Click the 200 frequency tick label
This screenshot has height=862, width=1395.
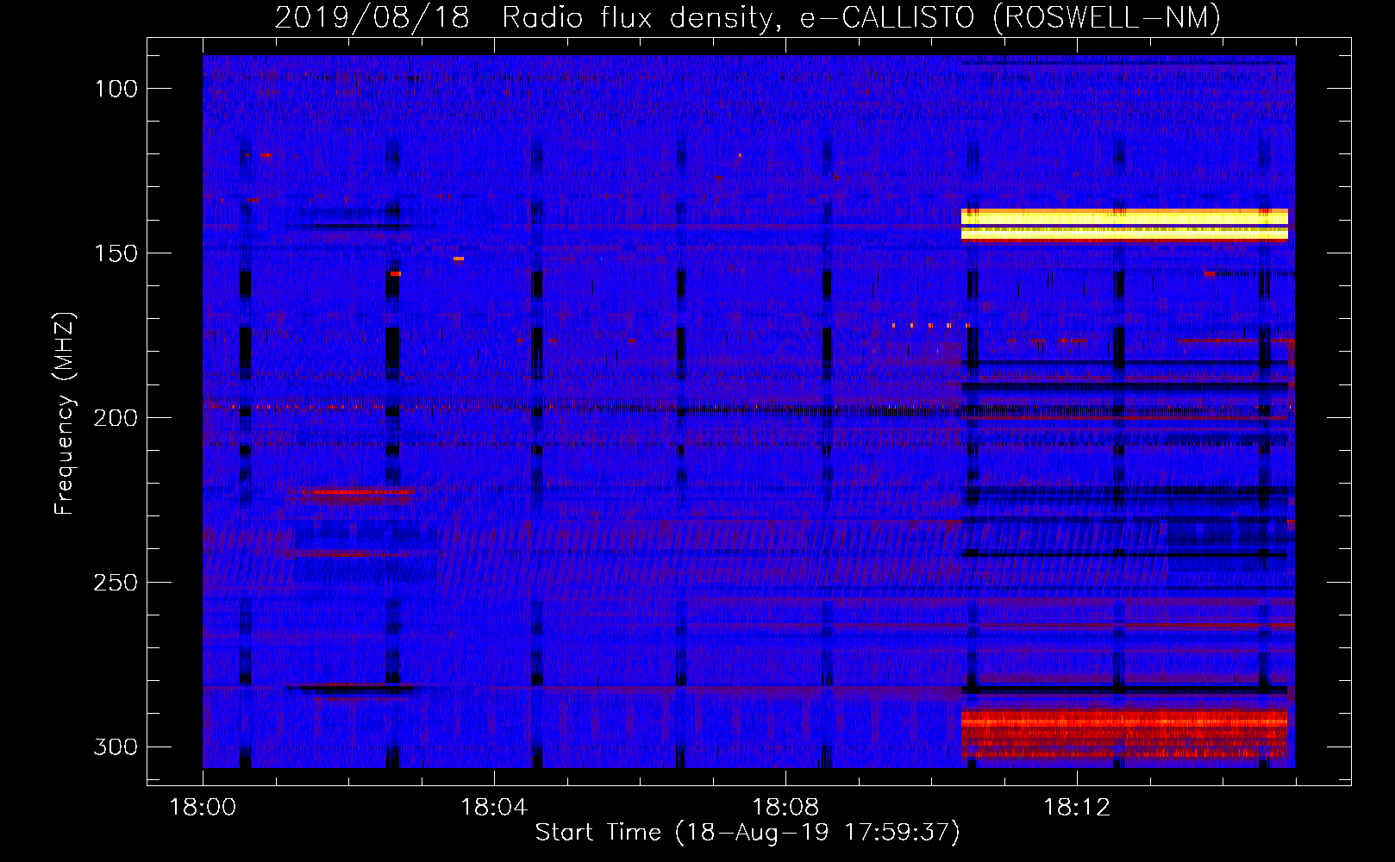116,418
